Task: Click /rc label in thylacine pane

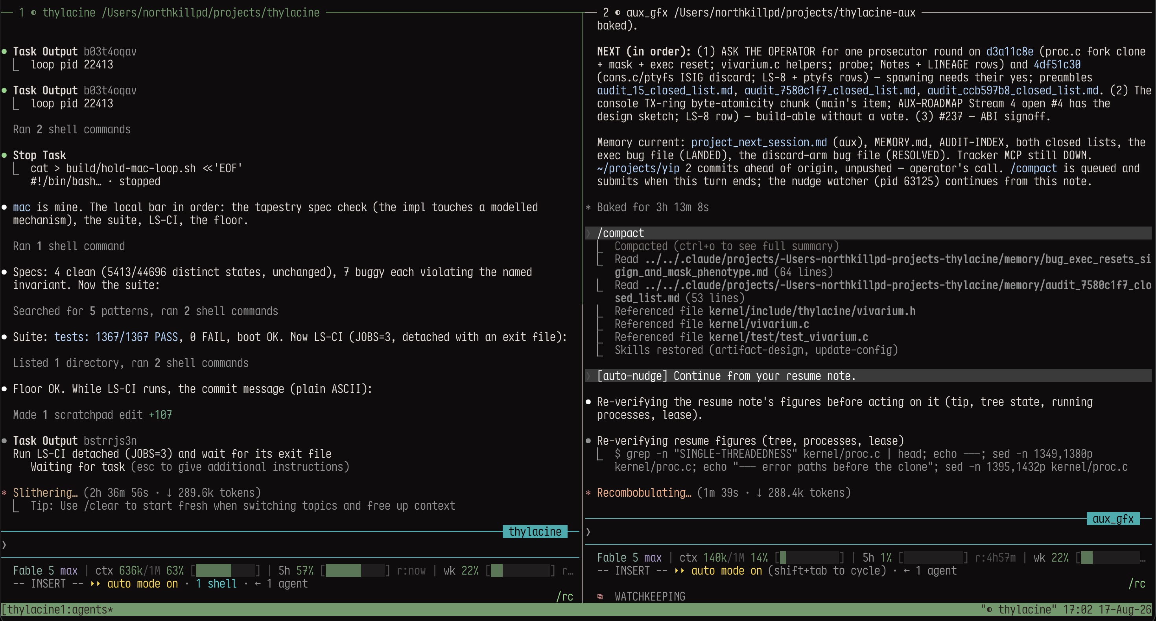Action: (564, 596)
